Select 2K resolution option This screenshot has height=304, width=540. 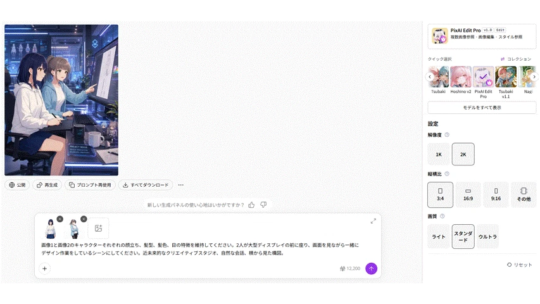click(463, 154)
